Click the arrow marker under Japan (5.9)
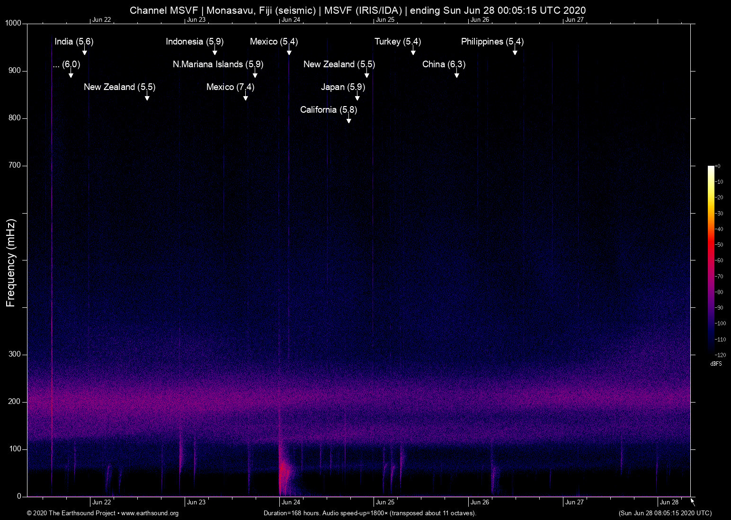This screenshot has width=731, height=520. pyautogui.click(x=357, y=96)
